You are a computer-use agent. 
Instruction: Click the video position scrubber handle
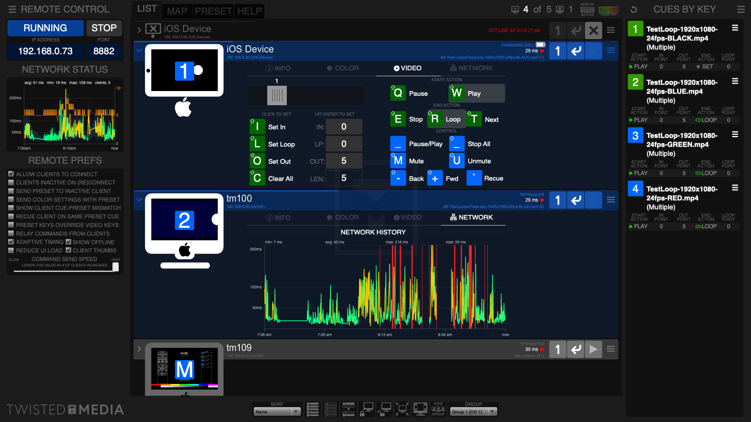[x=277, y=95]
